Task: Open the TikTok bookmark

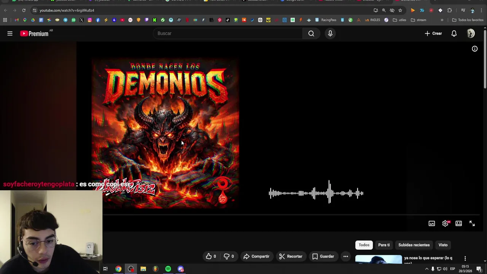Action: point(228,20)
